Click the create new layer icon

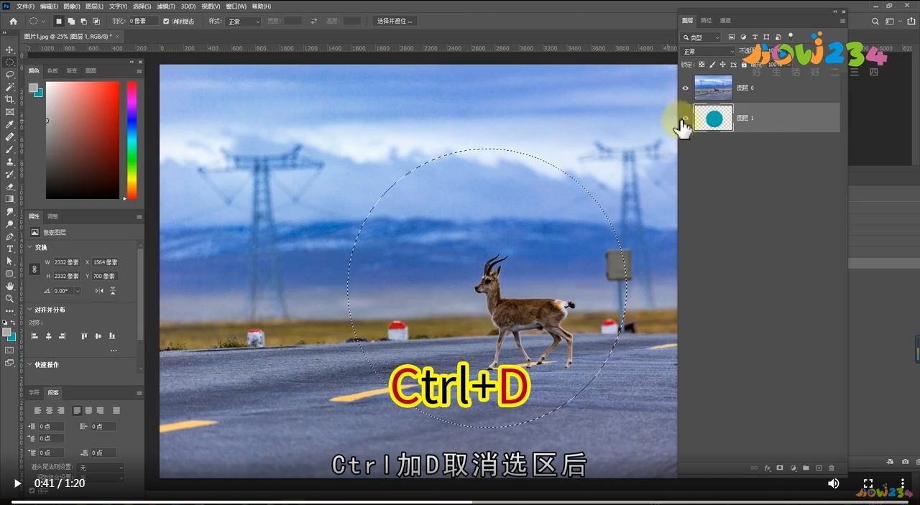[819, 468]
